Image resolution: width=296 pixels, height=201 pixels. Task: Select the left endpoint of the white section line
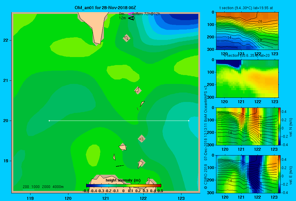point(49,121)
